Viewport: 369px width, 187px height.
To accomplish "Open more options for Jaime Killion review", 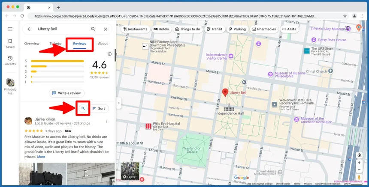I will coord(106,121).
